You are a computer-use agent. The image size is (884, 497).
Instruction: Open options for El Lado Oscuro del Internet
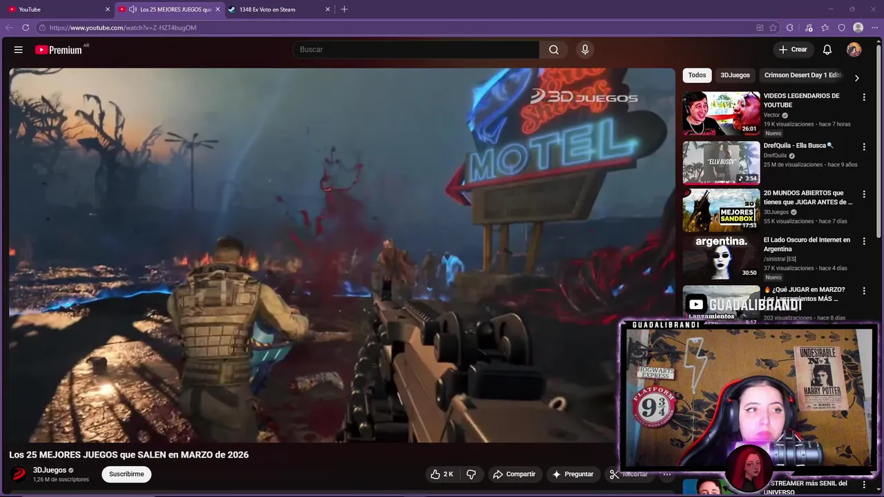pos(863,242)
